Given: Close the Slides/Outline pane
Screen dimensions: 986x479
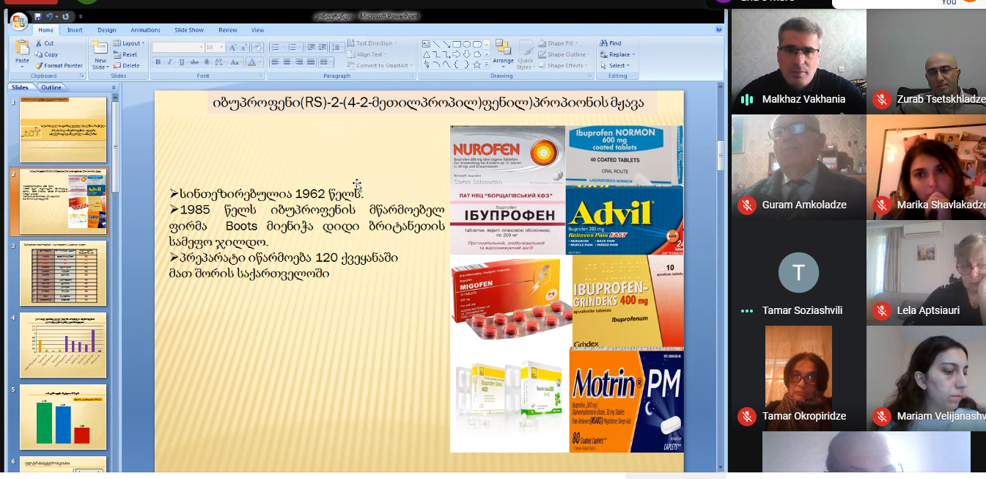Looking at the screenshot, I should click(114, 87).
